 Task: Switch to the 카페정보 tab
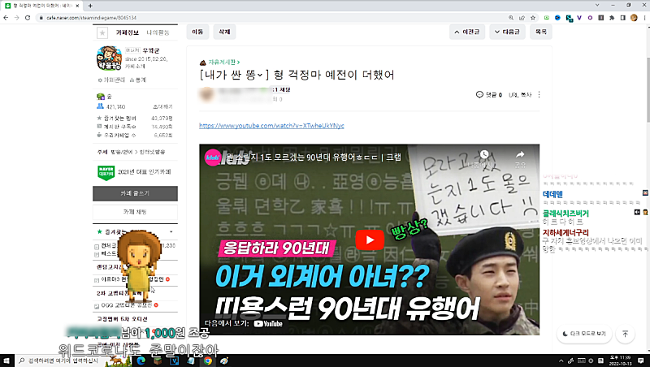tap(128, 32)
